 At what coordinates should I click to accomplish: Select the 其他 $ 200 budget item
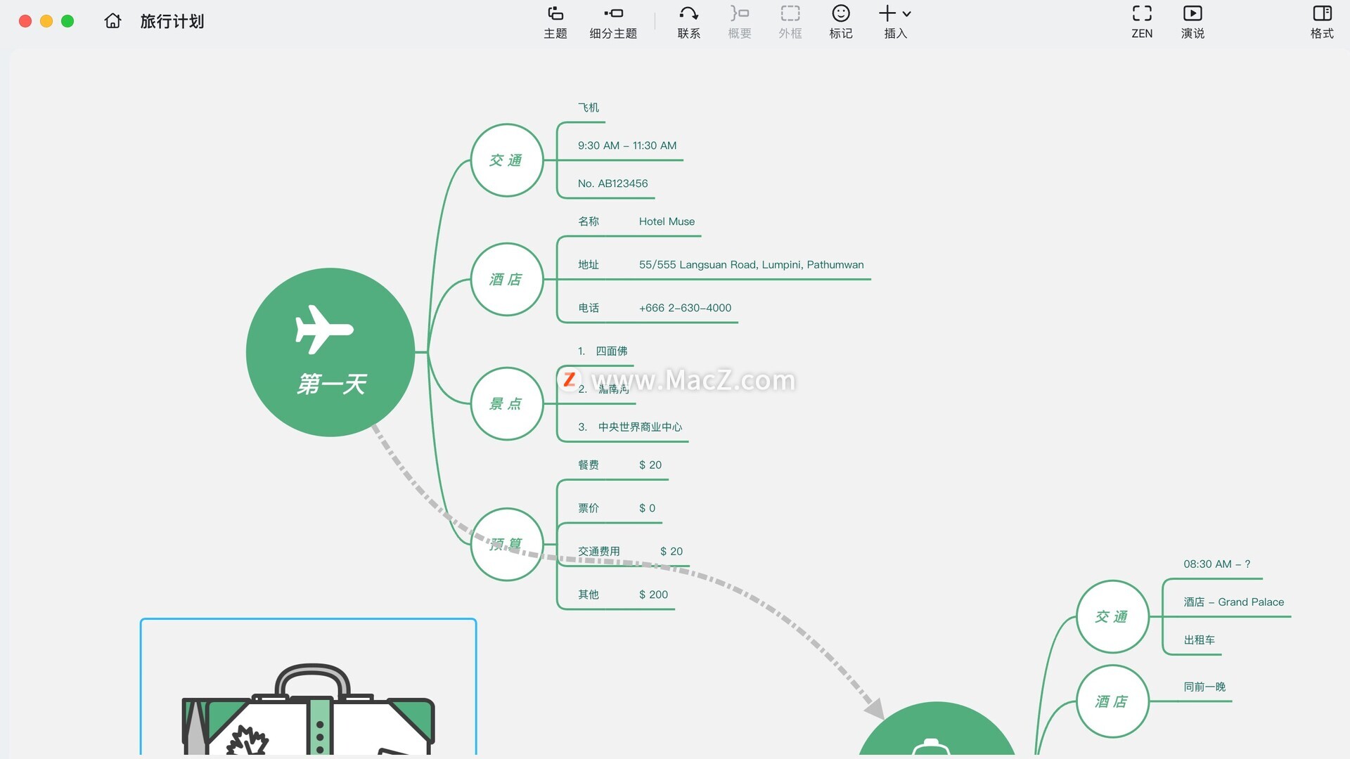623,595
